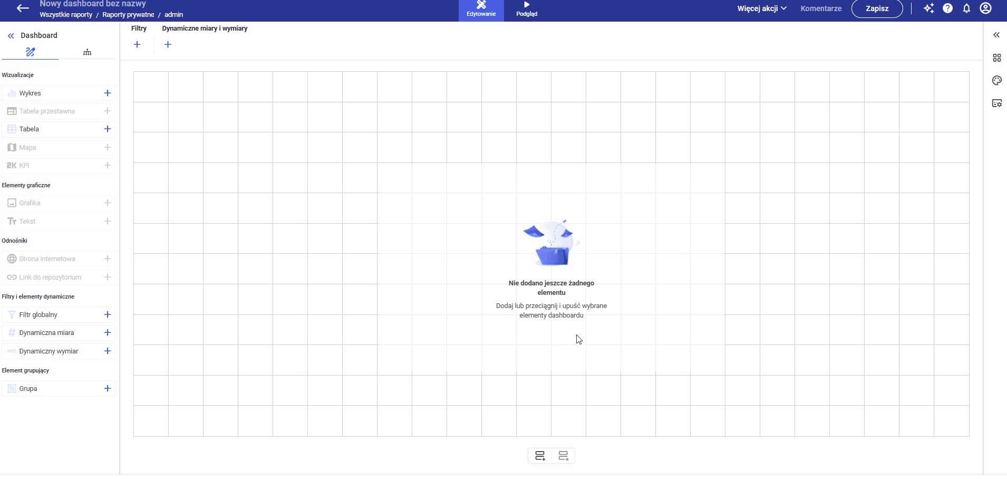The height and width of the screenshot is (479, 1007).
Task: Open the notifications bell
Action: point(966,8)
